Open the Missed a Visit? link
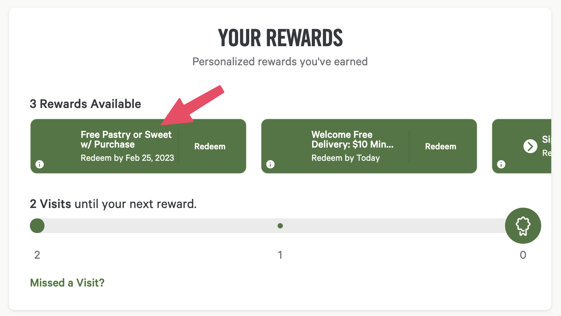Viewport: 561px width, 316px height. click(x=67, y=283)
